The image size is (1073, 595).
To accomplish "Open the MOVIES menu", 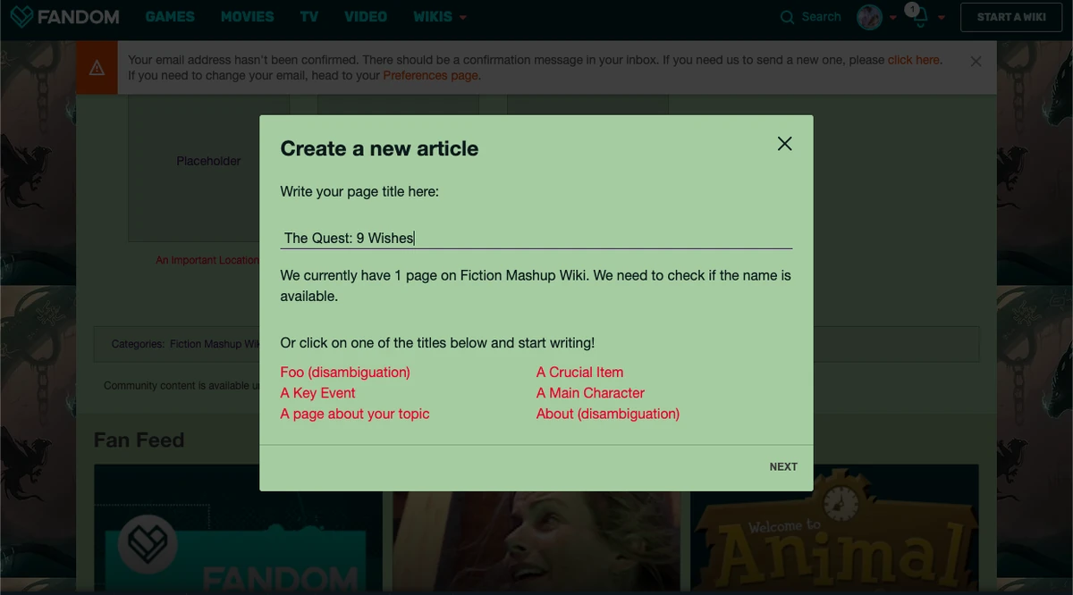I will tap(247, 16).
